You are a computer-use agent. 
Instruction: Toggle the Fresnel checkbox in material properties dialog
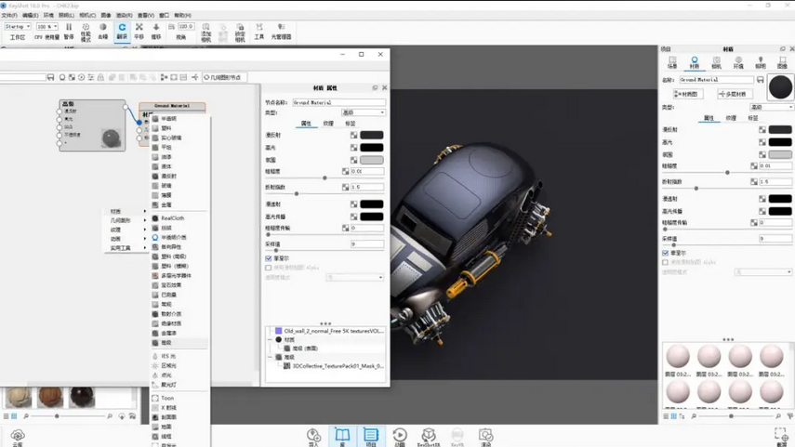click(x=269, y=258)
